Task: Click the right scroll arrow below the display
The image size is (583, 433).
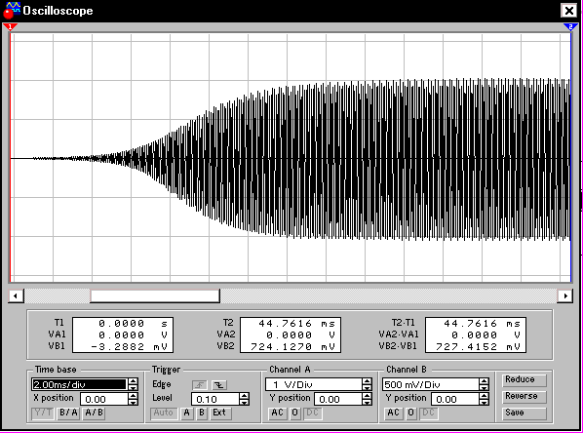Action: click(x=565, y=296)
